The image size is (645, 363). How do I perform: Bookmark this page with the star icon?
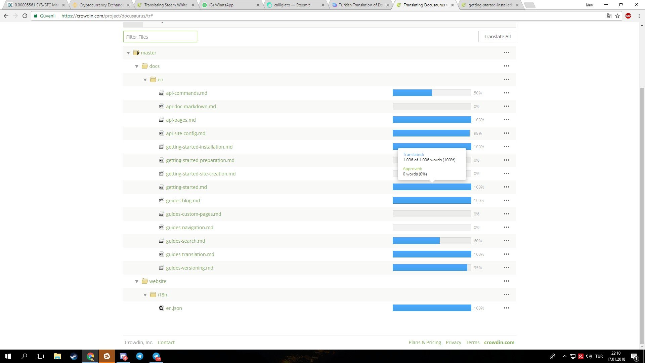(617, 16)
